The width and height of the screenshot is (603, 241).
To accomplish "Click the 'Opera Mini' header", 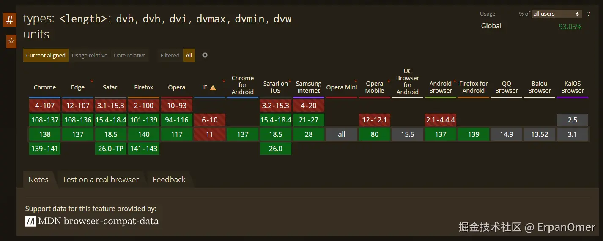I will click(342, 87).
